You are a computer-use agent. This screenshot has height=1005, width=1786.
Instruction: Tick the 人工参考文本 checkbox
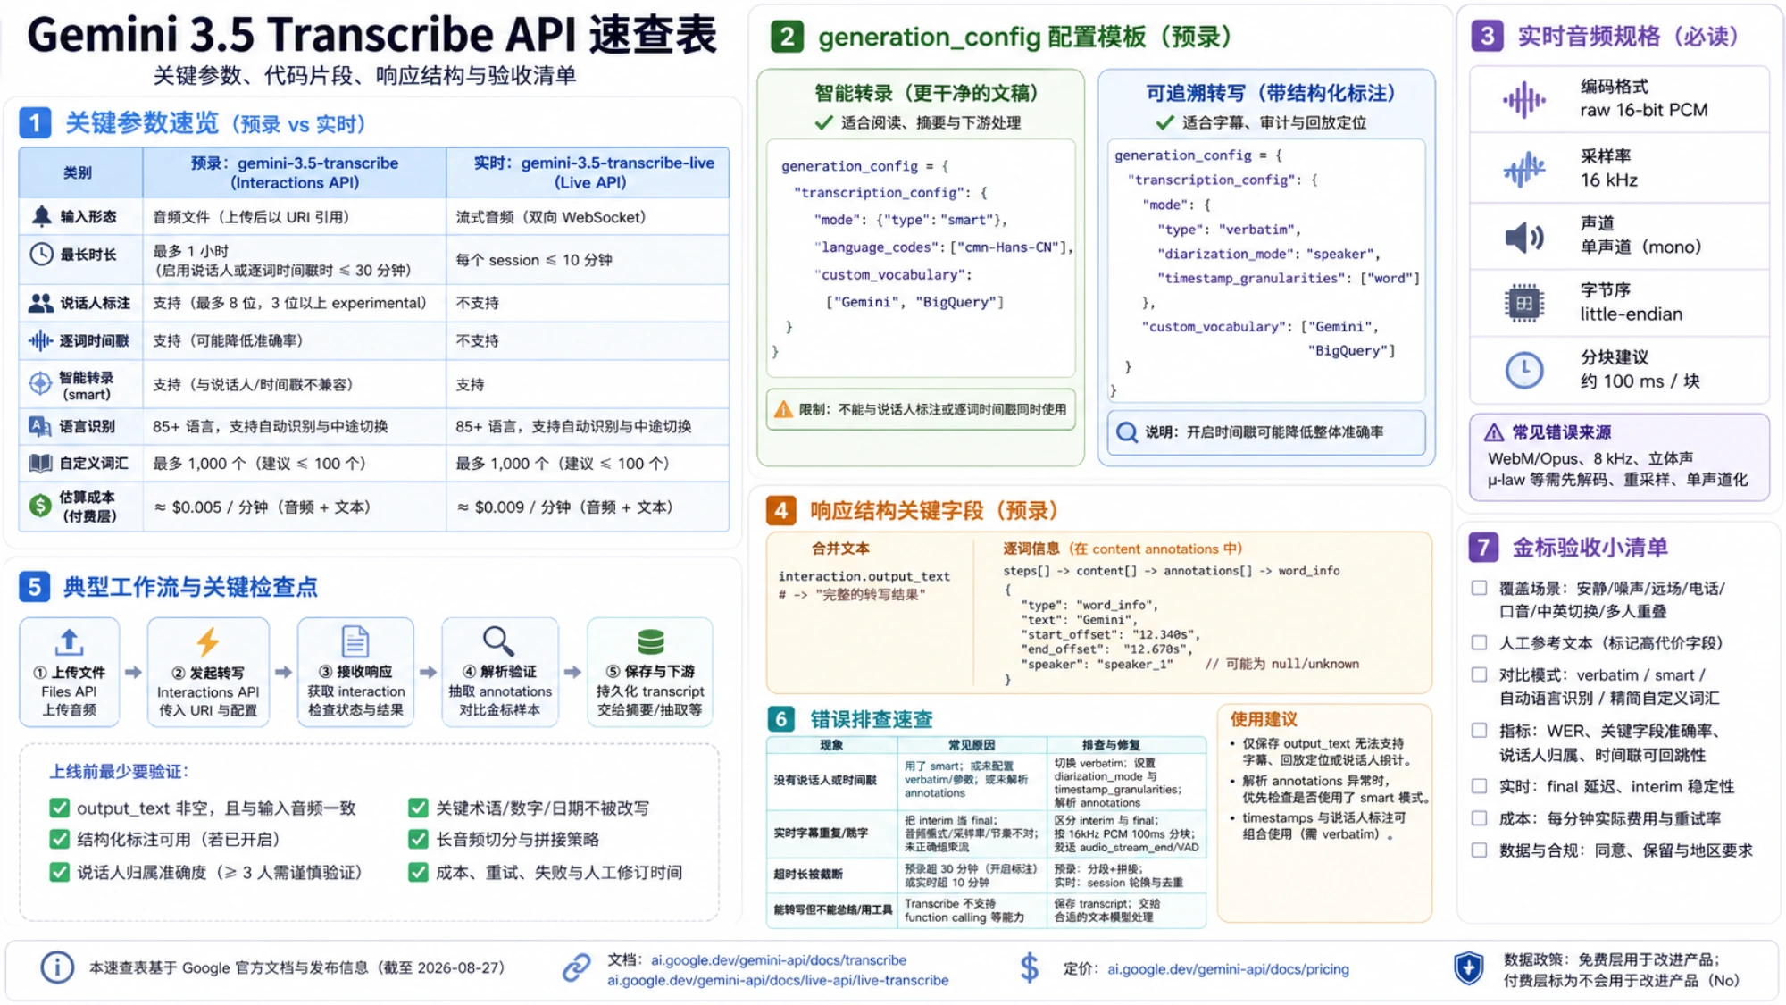click(x=1480, y=643)
